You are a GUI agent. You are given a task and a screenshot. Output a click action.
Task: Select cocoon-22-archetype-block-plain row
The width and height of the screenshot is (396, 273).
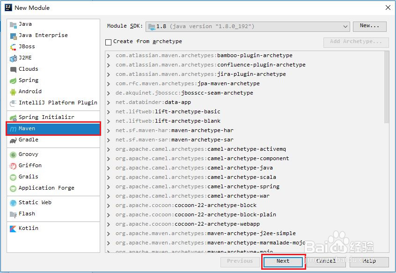point(244,214)
